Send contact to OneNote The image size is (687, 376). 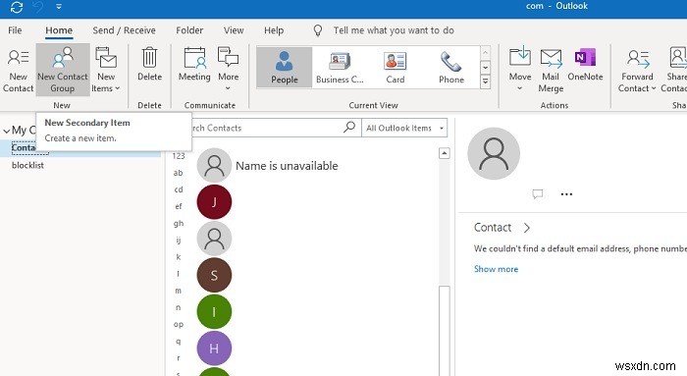585,65
